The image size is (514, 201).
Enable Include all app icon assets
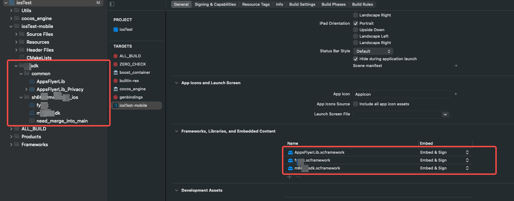(356, 104)
